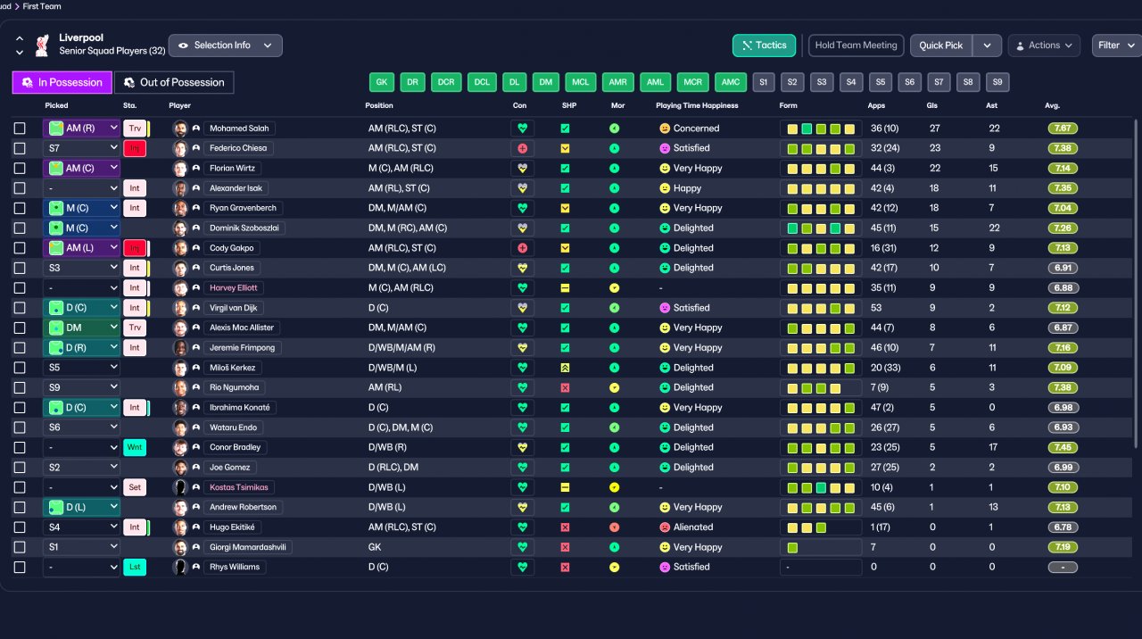Image resolution: width=1142 pixels, height=639 pixels.
Task: Open the Tactics button
Action: click(764, 46)
